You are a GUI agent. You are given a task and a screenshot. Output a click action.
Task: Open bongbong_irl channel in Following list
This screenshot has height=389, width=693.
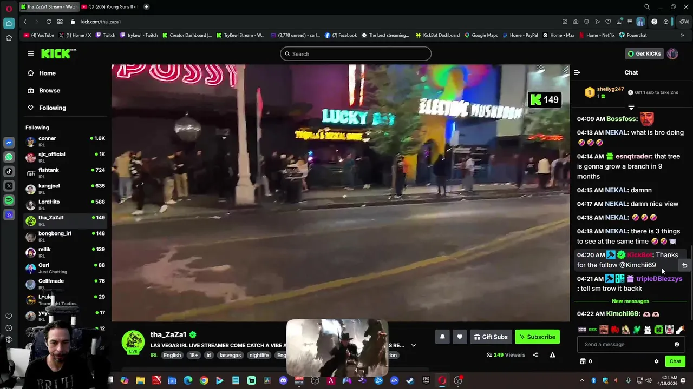[x=65, y=237]
